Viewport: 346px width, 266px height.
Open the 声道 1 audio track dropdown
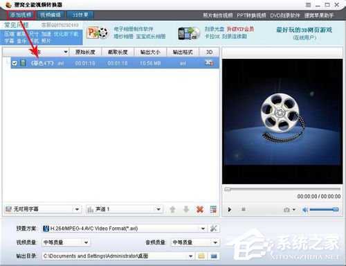(x=125, y=209)
